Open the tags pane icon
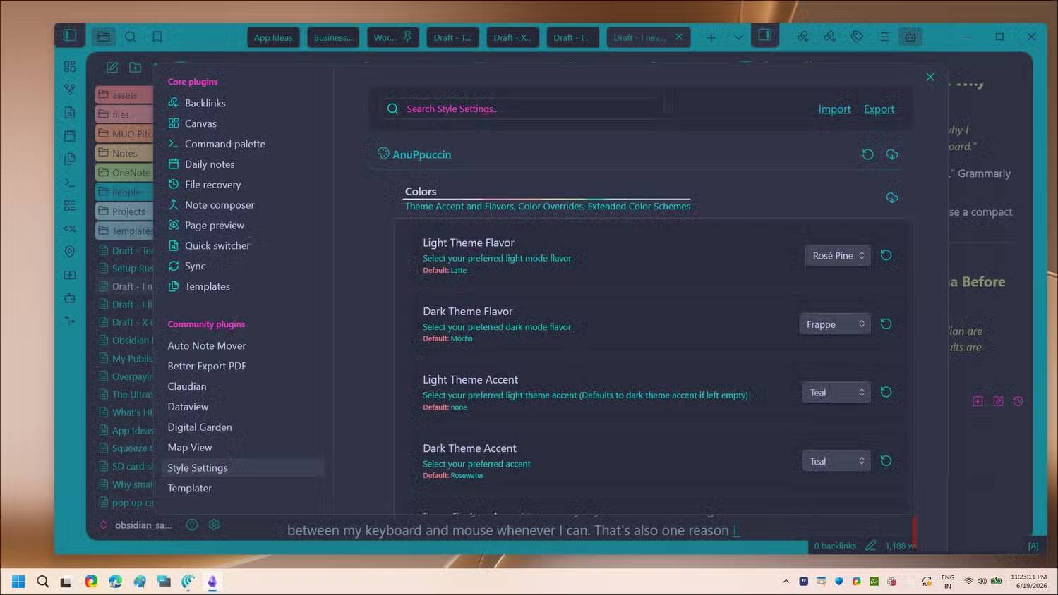 pos(856,37)
